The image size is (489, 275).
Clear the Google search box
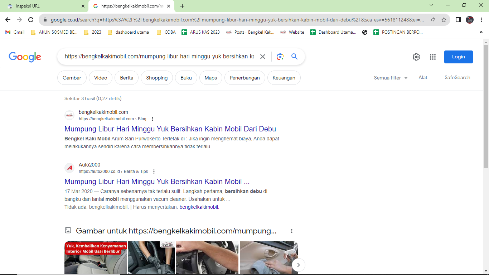pyautogui.click(x=263, y=57)
